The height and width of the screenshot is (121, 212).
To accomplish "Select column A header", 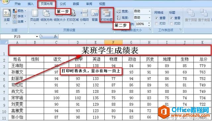I will [17, 42].
